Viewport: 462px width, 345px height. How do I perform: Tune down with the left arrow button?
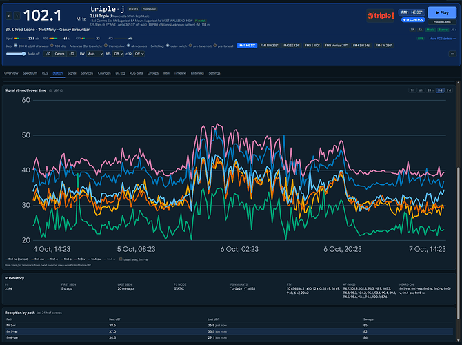(x=9, y=16)
